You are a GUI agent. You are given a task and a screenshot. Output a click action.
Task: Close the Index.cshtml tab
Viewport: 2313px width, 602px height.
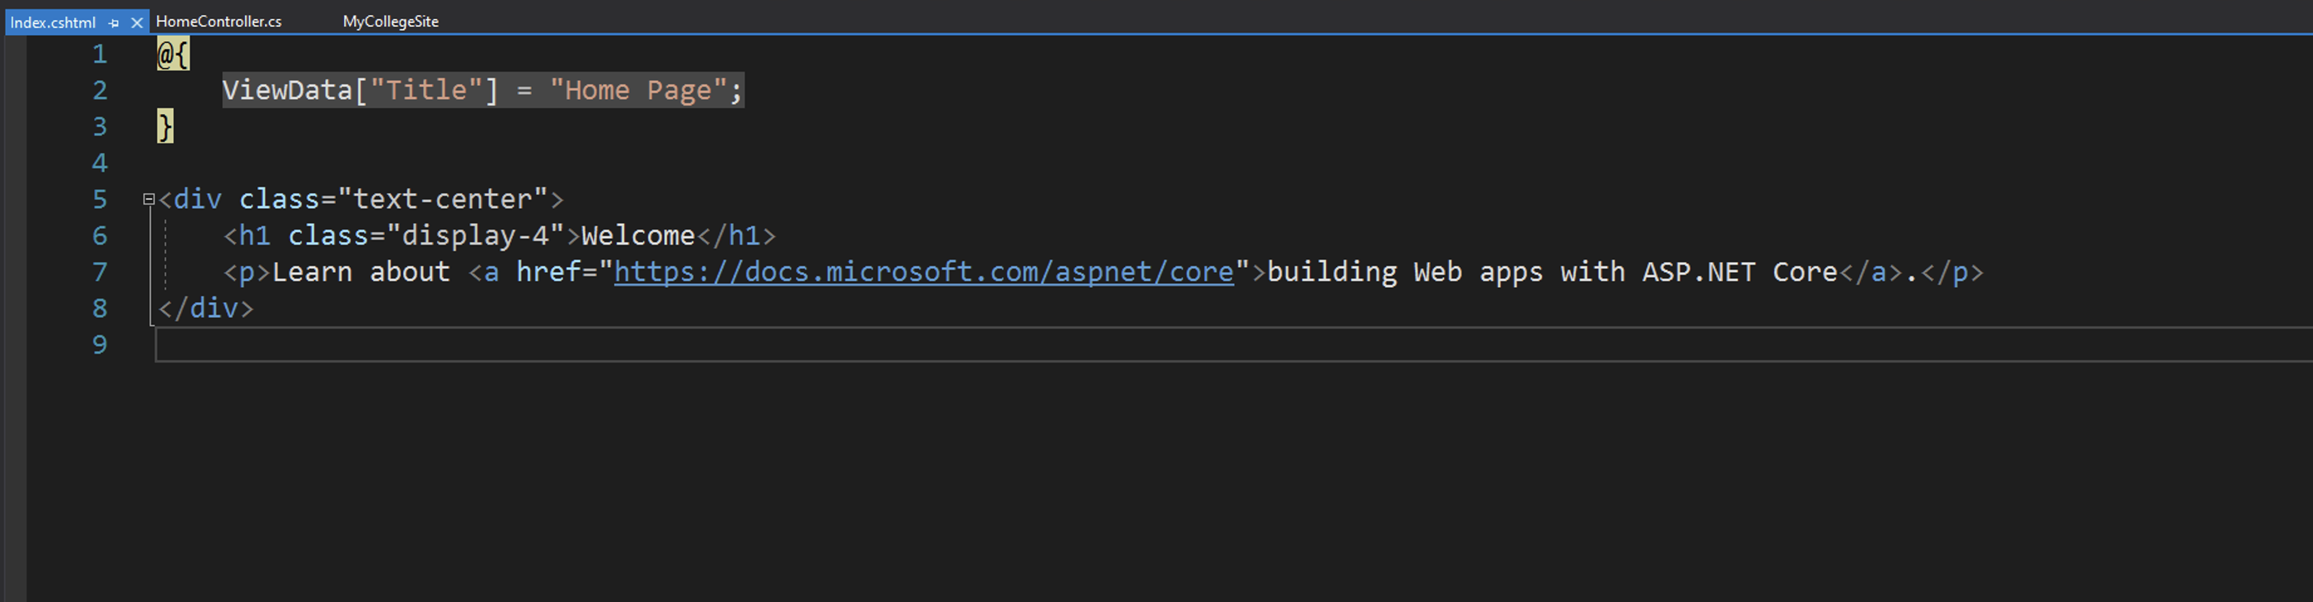click(136, 23)
